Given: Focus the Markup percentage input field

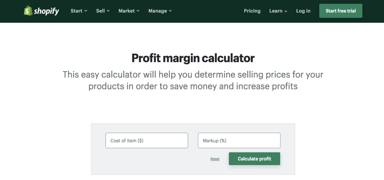Looking at the screenshot, I should pos(239,141).
